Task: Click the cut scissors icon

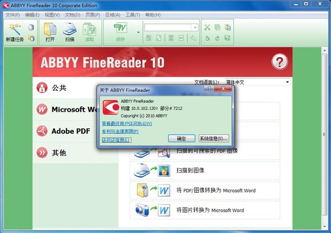Action: click(207, 27)
